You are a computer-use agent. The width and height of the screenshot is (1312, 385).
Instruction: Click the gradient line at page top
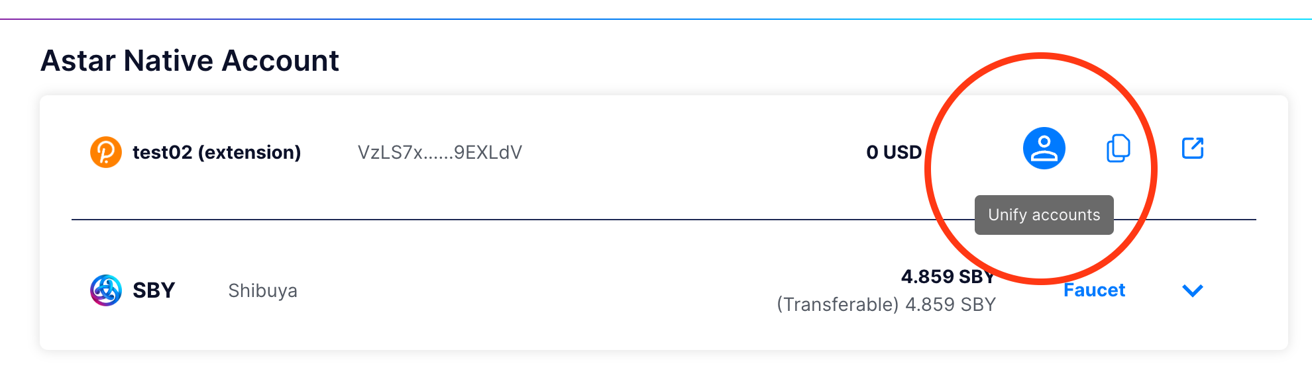pos(656,19)
